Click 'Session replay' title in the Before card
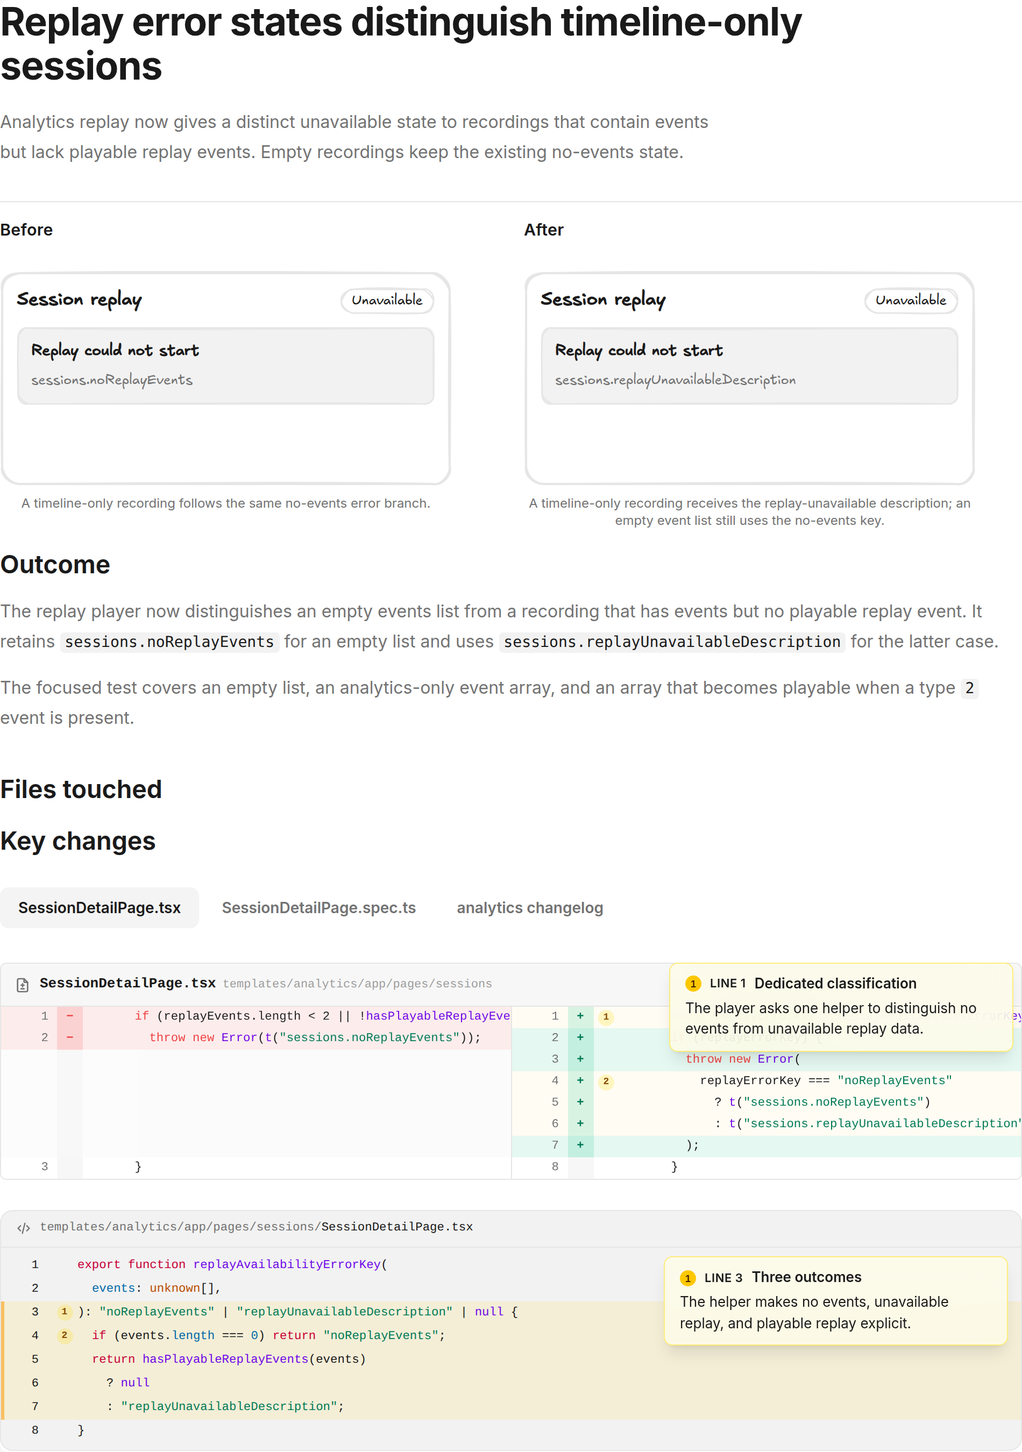Screen dimensions: 1022x1452 79,300
